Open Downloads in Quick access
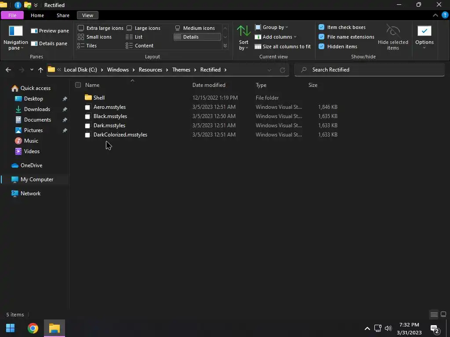450x337 pixels. tap(37, 109)
